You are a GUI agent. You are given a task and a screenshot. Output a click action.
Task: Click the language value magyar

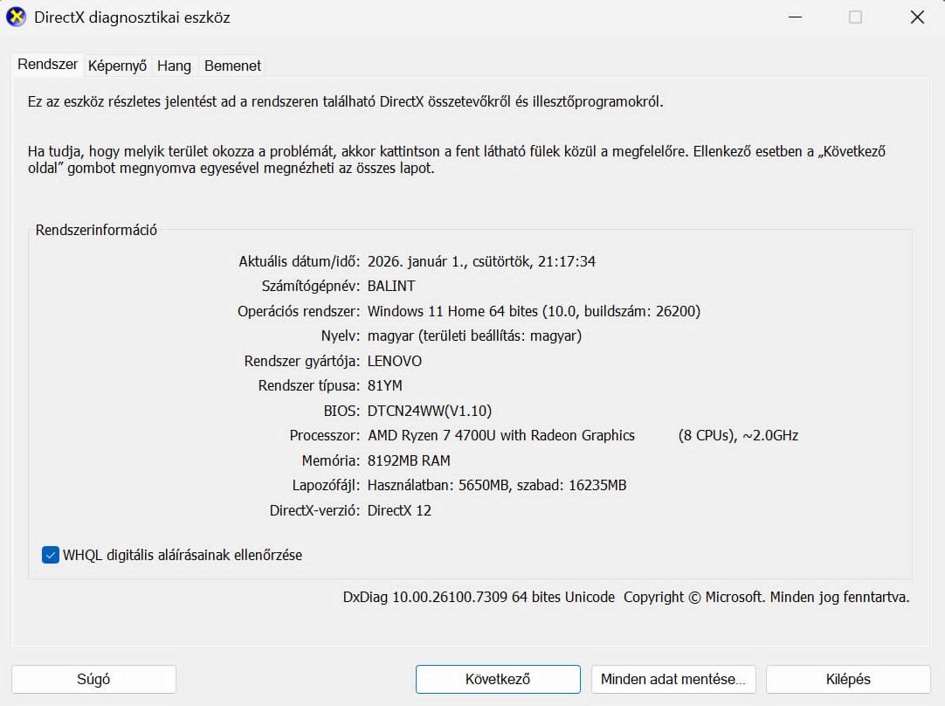click(x=474, y=336)
